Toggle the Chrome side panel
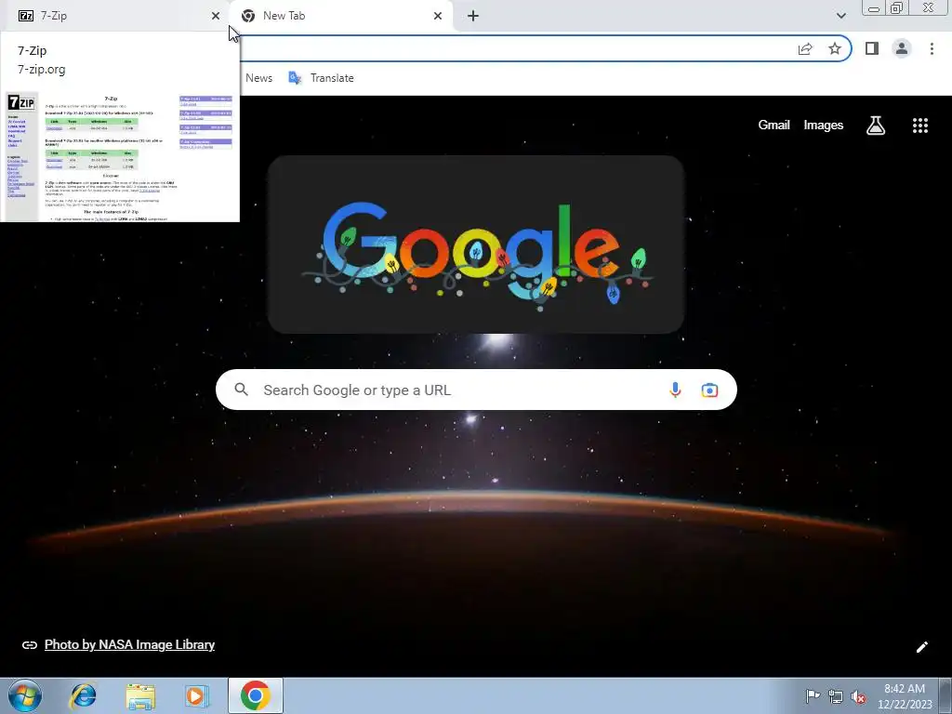 (x=872, y=48)
